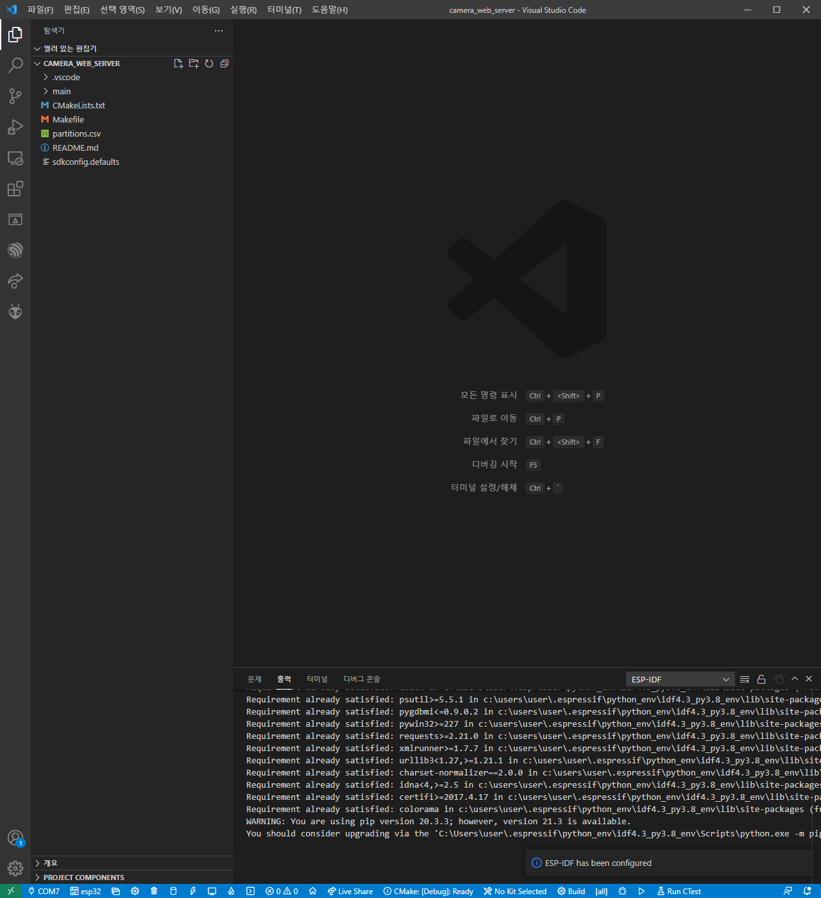
Task: Change the esp32 target device in status bar
Action: pos(85,891)
